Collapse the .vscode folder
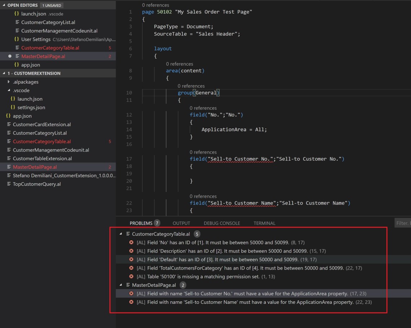Screen dimensions: 411x328 click(x=9, y=91)
